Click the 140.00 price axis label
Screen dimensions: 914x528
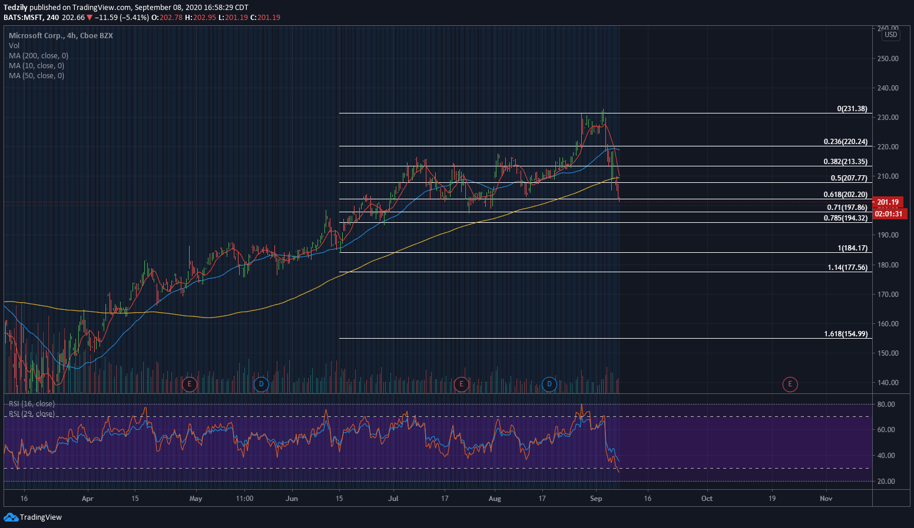pyautogui.click(x=888, y=383)
